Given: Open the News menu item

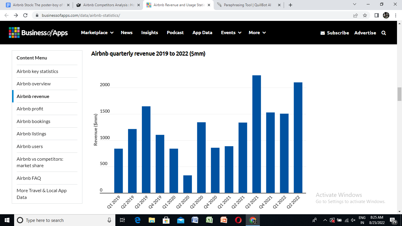Looking at the screenshot, I should 127,33.
